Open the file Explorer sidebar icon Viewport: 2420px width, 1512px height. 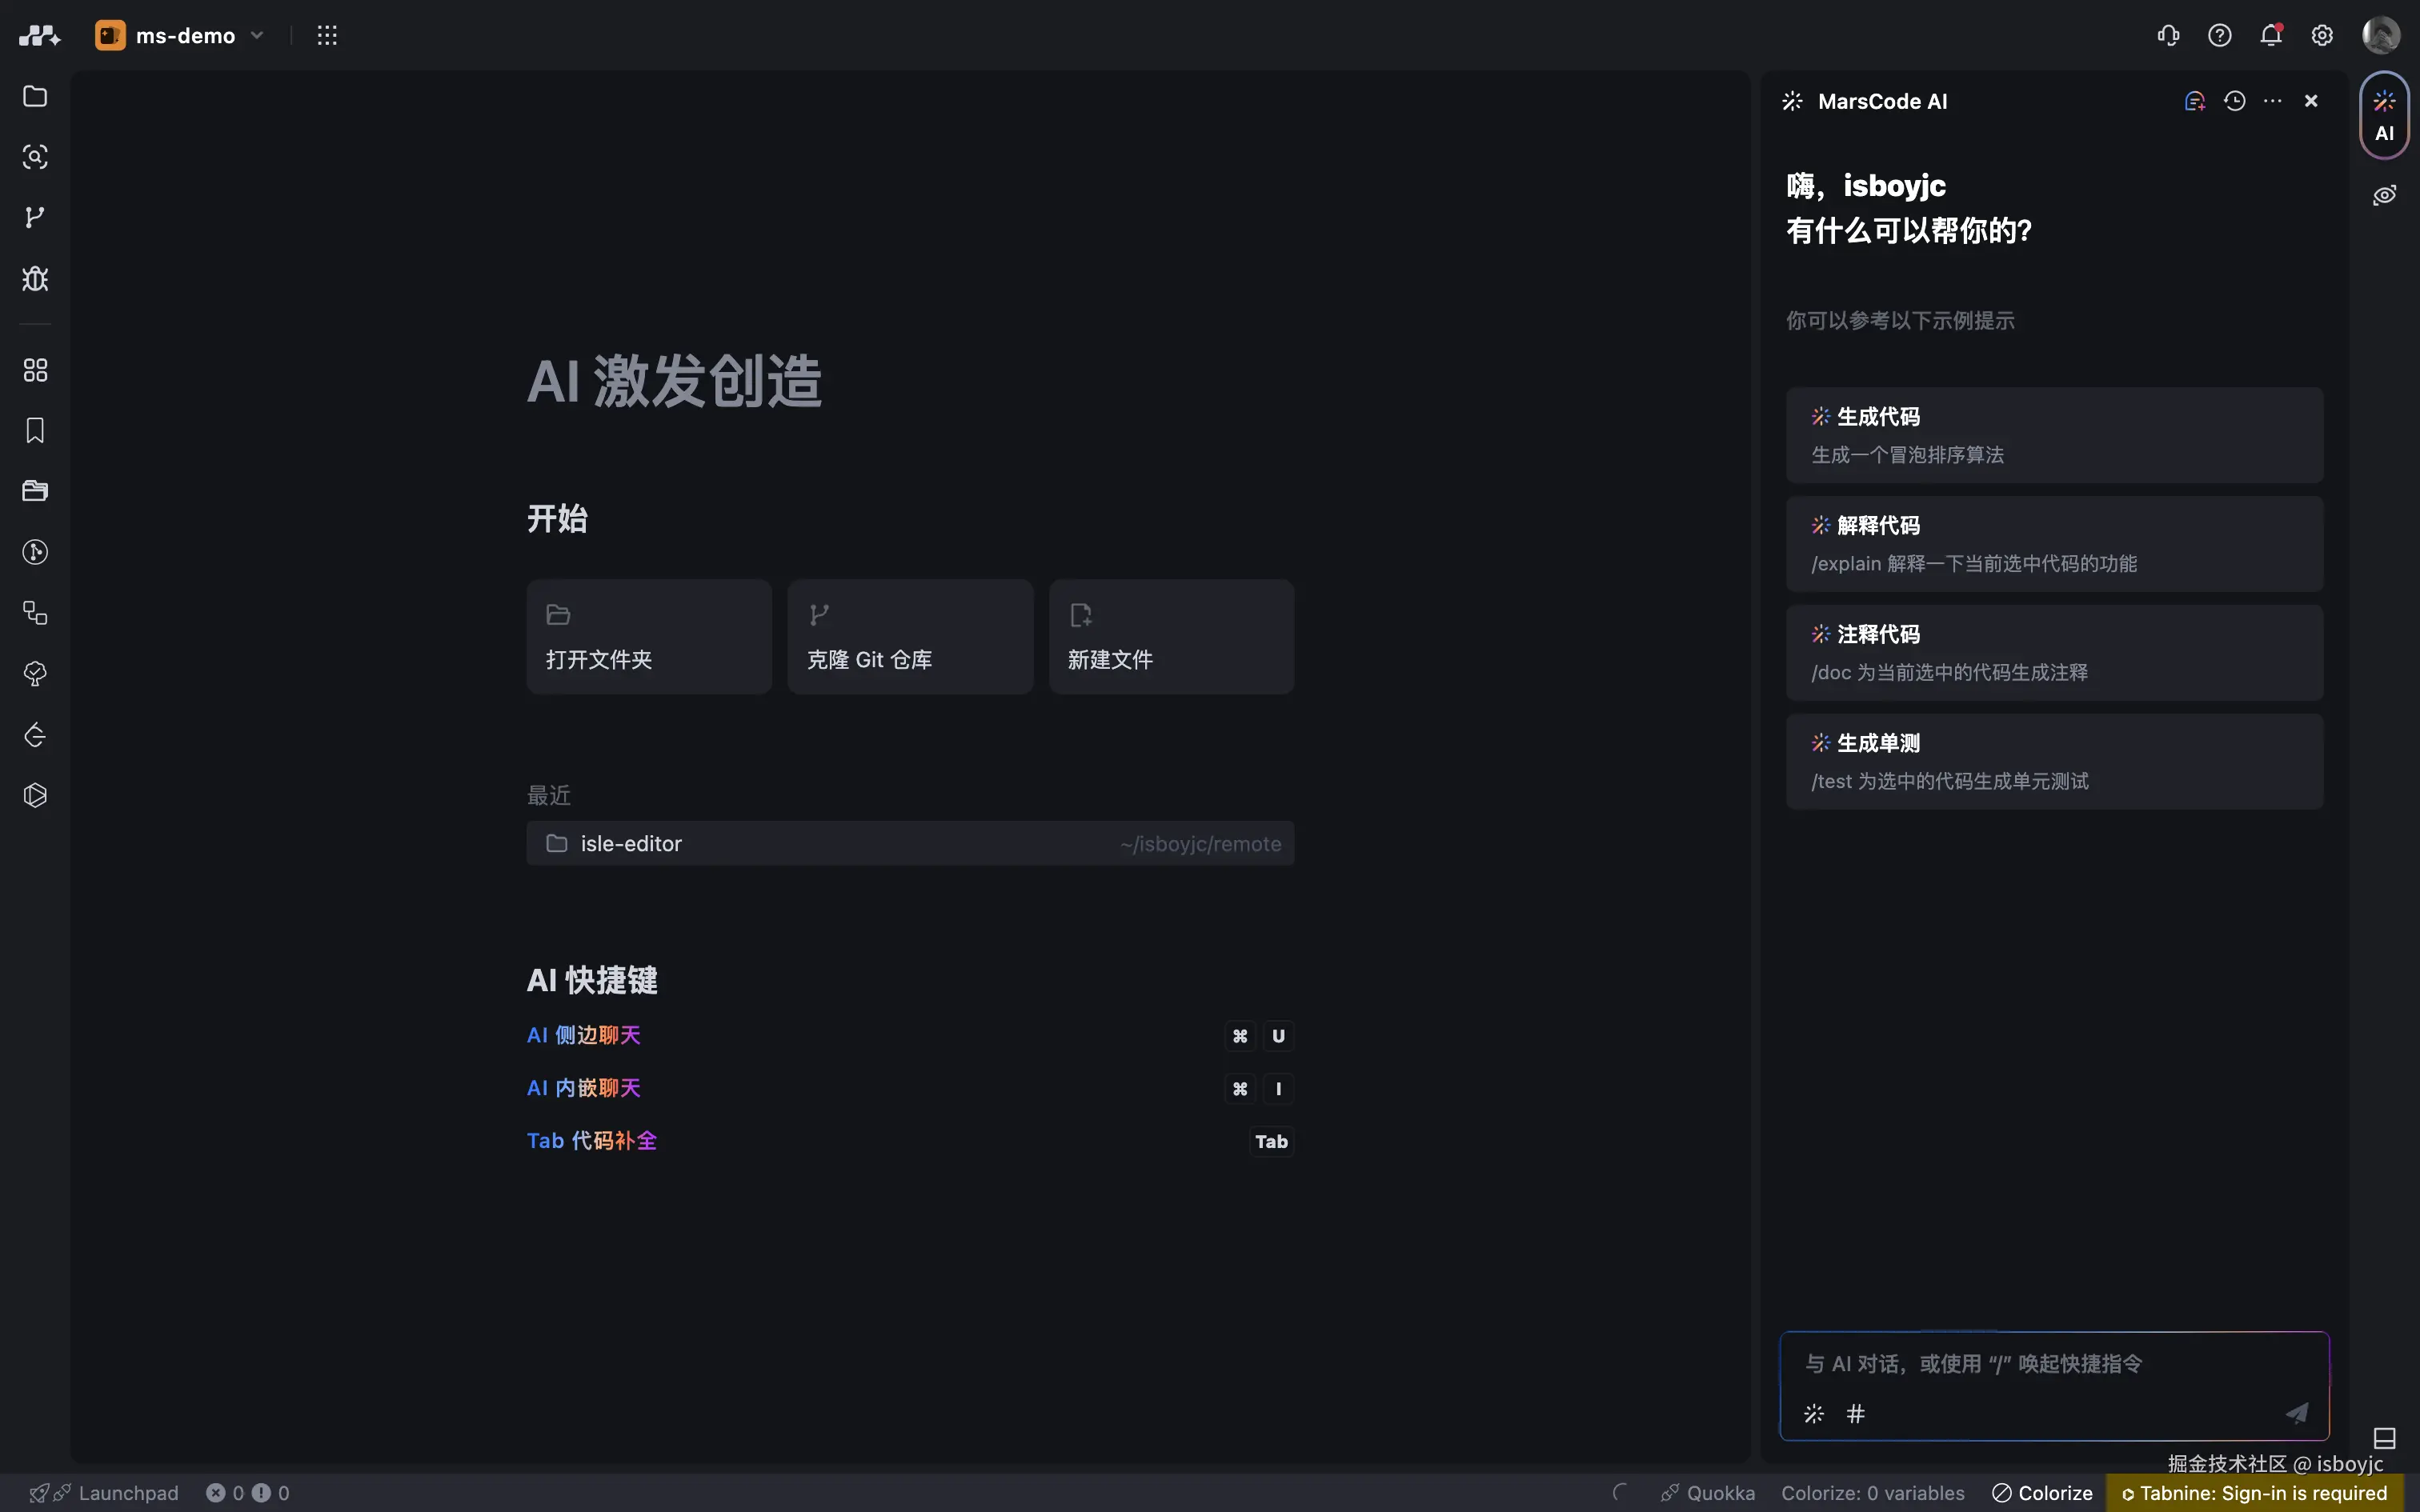point(35,96)
